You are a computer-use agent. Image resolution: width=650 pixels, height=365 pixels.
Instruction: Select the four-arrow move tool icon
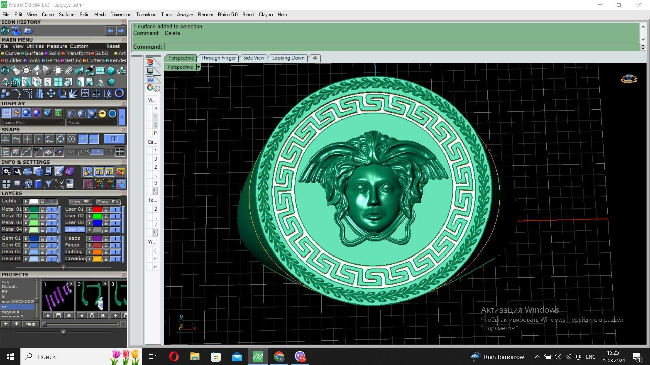[x=51, y=93]
